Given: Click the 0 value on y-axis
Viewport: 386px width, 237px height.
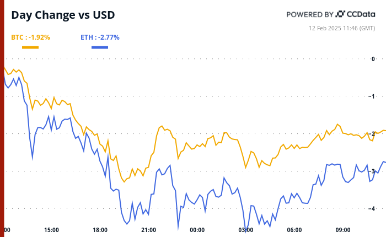Looking at the screenshot, I should [373, 59].
